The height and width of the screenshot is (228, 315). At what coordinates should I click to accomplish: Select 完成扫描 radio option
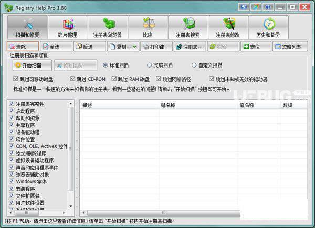click(x=149, y=65)
